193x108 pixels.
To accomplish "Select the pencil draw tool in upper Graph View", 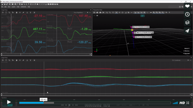I will click(x=23, y=12).
